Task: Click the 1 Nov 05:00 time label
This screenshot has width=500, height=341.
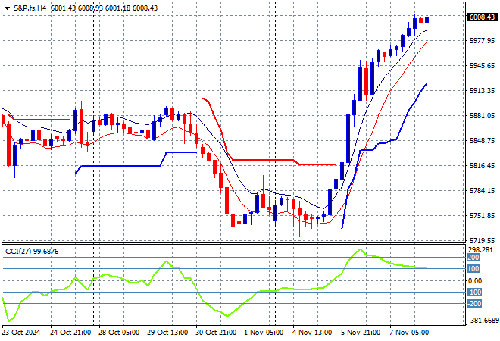Action: (264, 332)
